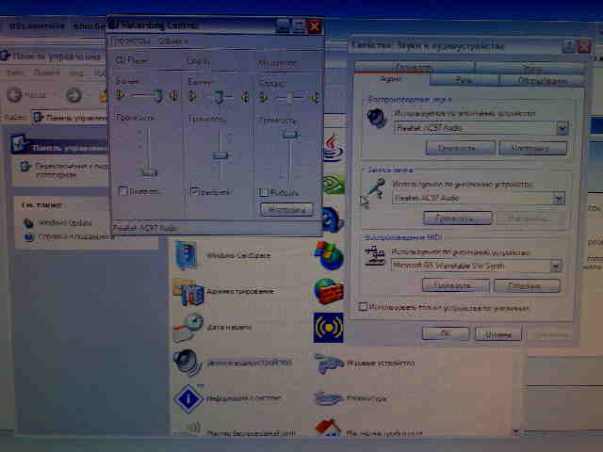Screen dimensions: 603x452
Task: Expand the sound recording device dropdown
Action: point(559,198)
